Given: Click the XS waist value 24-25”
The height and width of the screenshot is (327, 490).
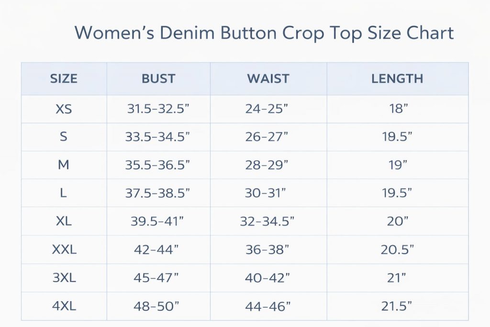Looking at the screenshot, I should [267, 109].
